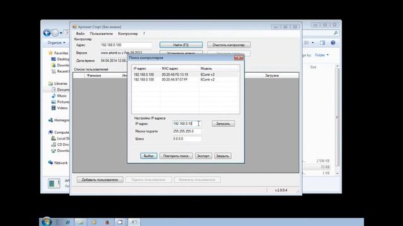The width and height of the screenshot is (403, 226).
Task: Click Explorer help question mark icon
Action: (x=333, y=43)
